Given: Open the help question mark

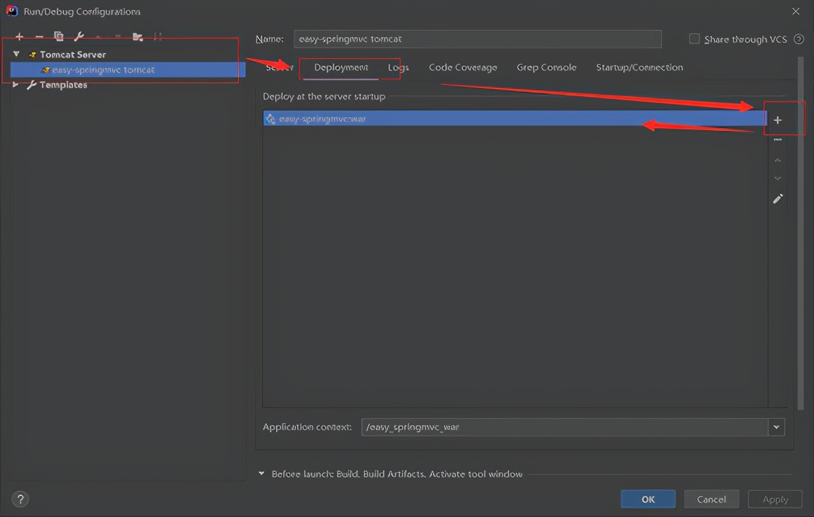Looking at the screenshot, I should 20,499.
